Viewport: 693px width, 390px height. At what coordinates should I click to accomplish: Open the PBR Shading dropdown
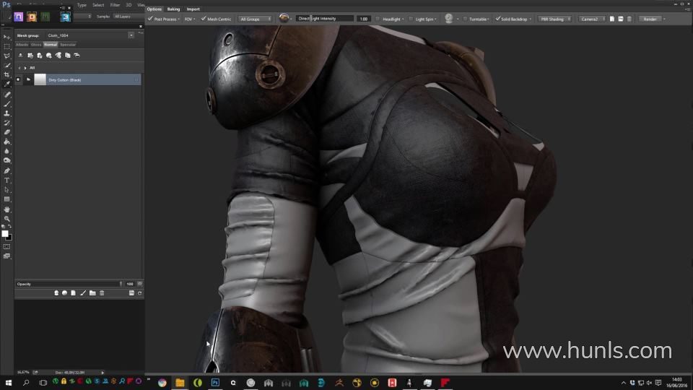[555, 19]
